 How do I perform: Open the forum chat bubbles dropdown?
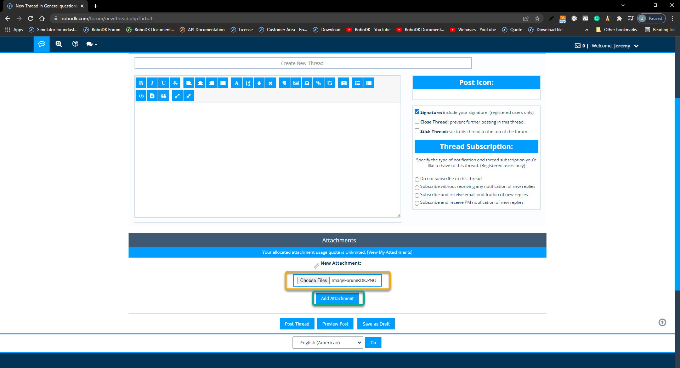(x=91, y=44)
